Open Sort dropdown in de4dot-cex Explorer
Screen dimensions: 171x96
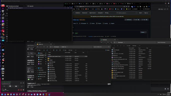(65, 50)
